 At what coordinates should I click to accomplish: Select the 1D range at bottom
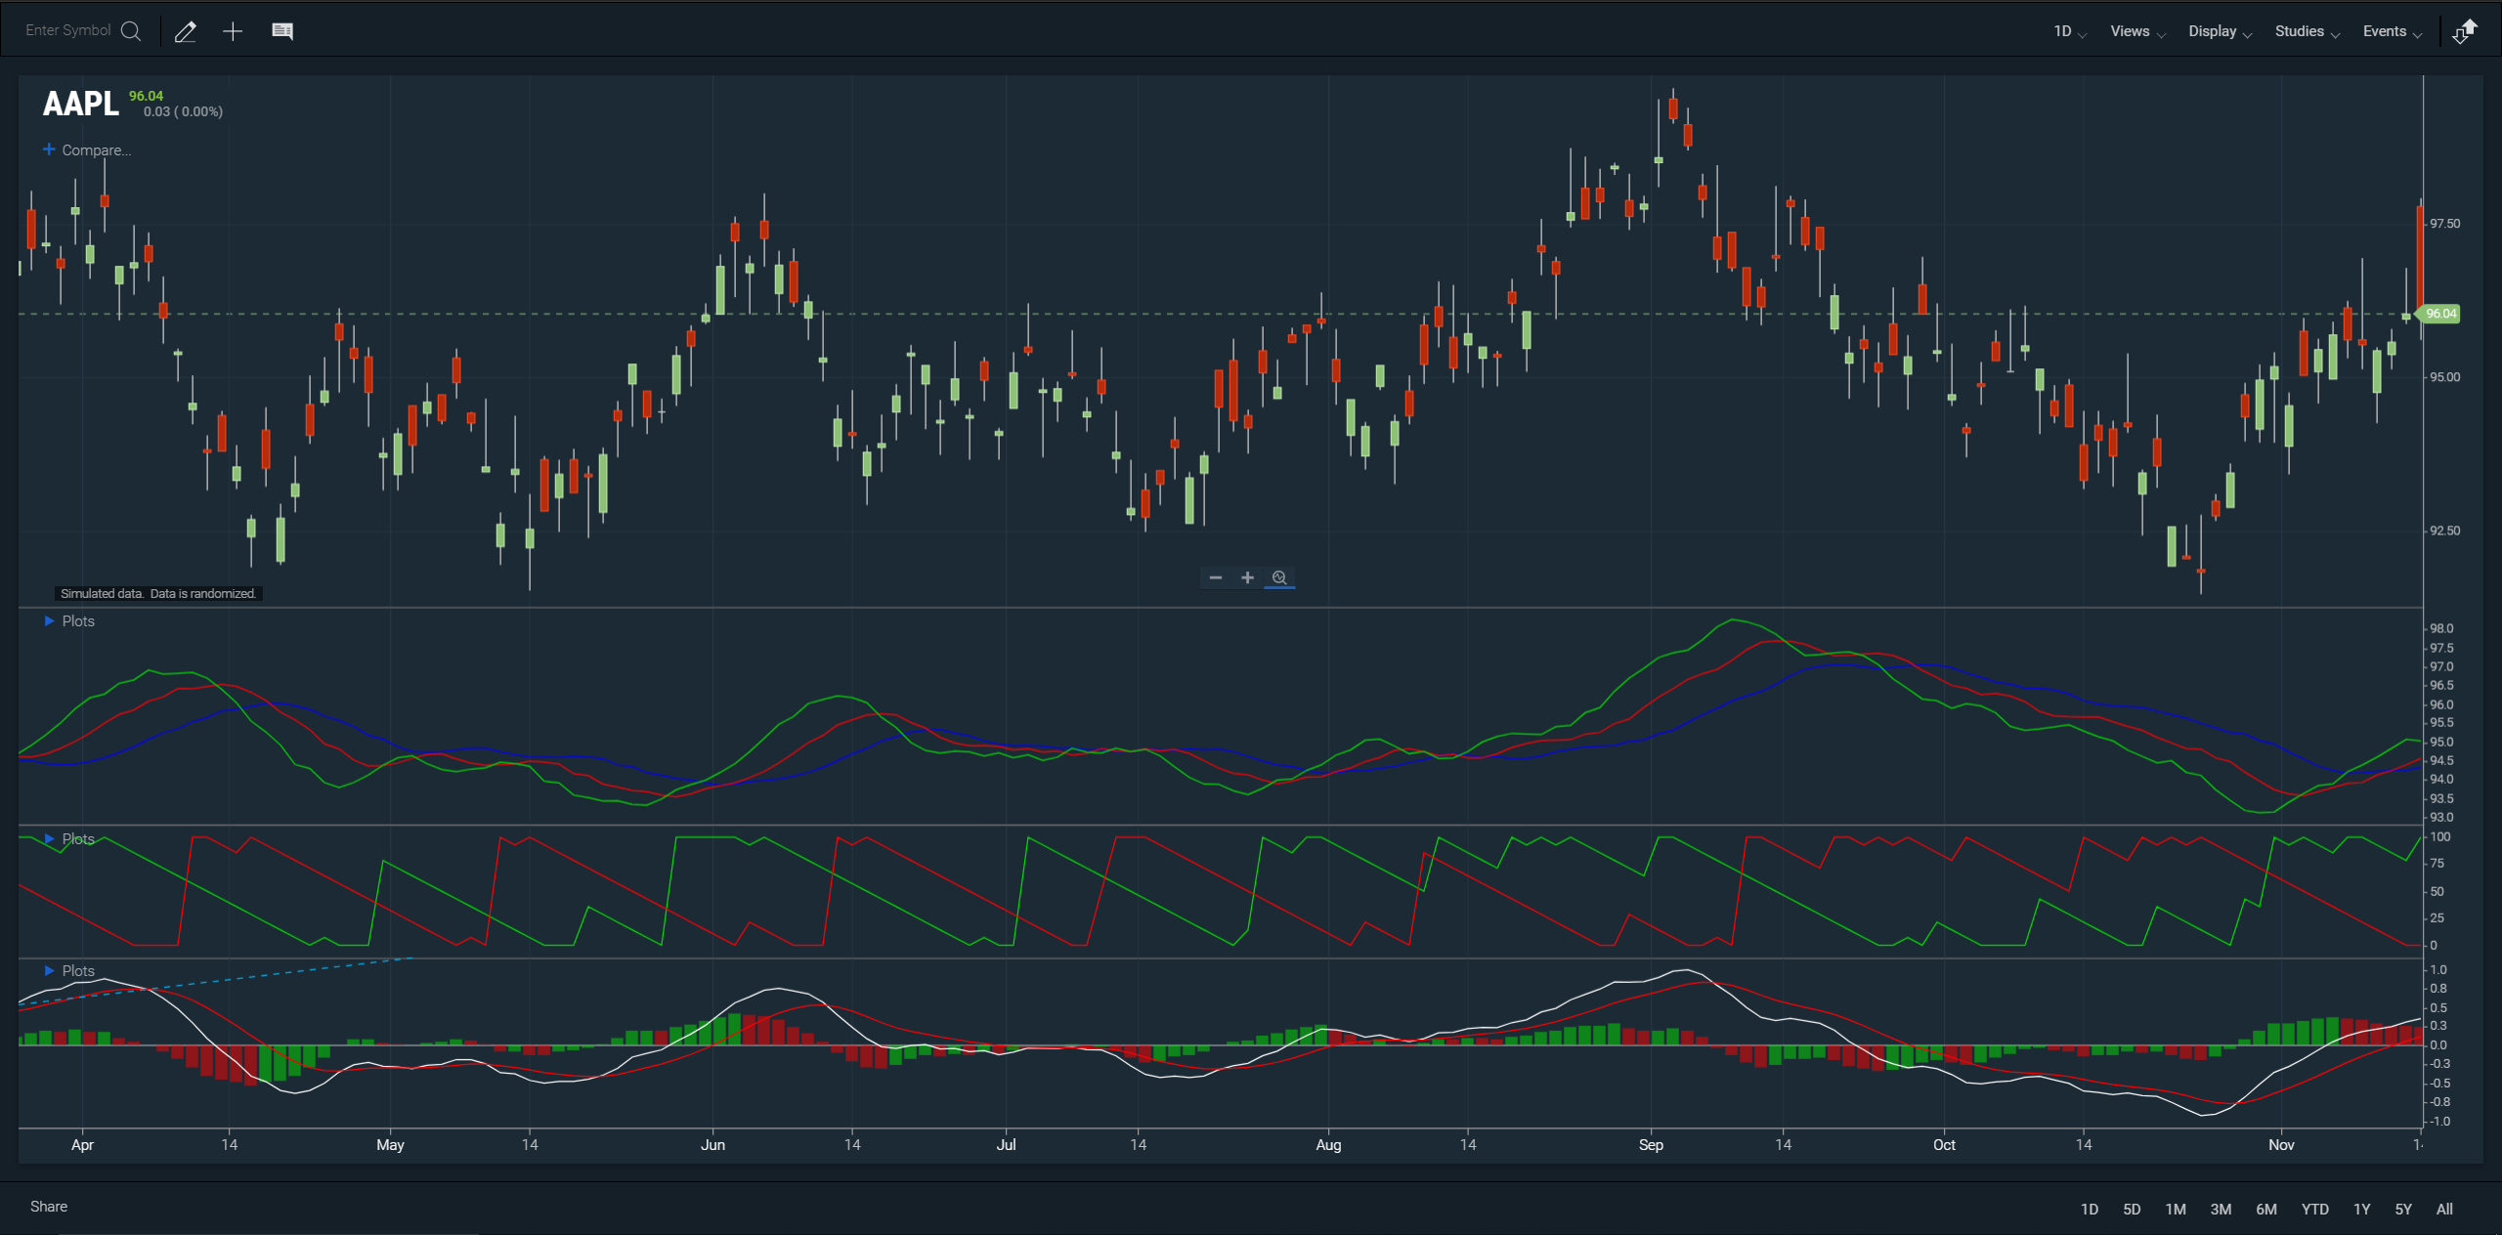tap(2090, 1210)
